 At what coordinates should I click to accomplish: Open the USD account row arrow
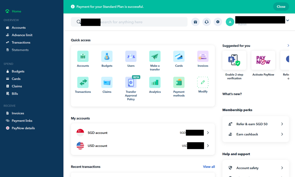coord(208,146)
